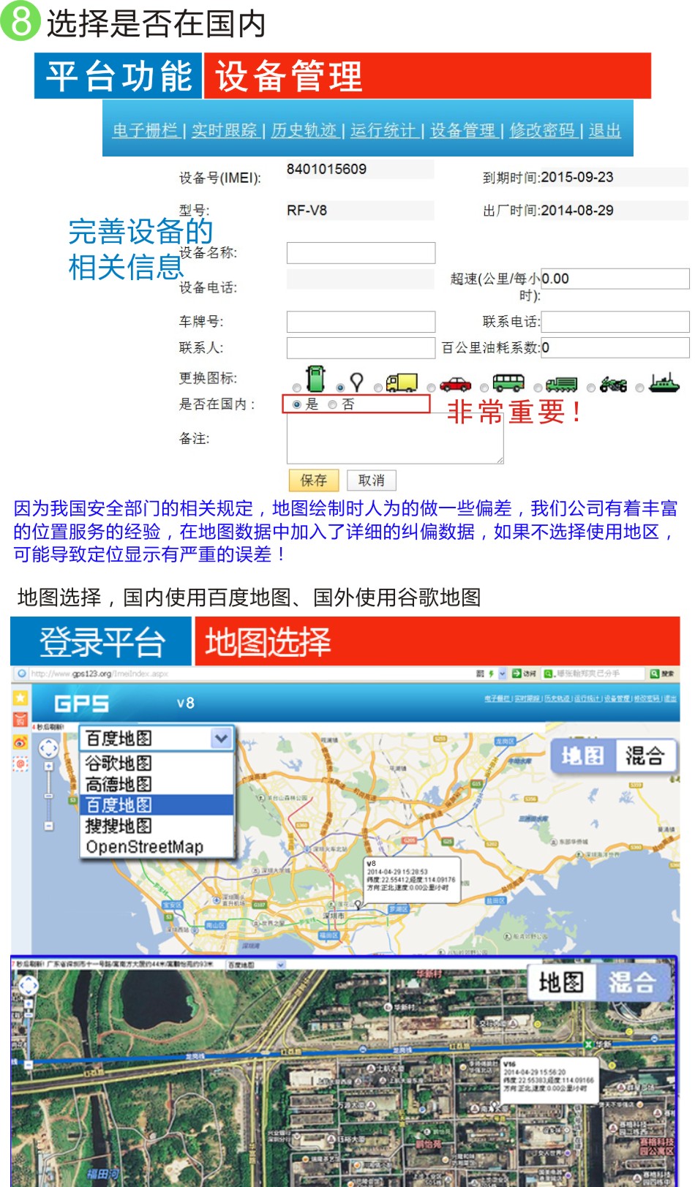Select '是' for 是否在国内

(x=296, y=404)
